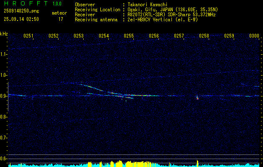
Task: Click the HROFFT 1.0.0 title text
Action: click(33, 3)
